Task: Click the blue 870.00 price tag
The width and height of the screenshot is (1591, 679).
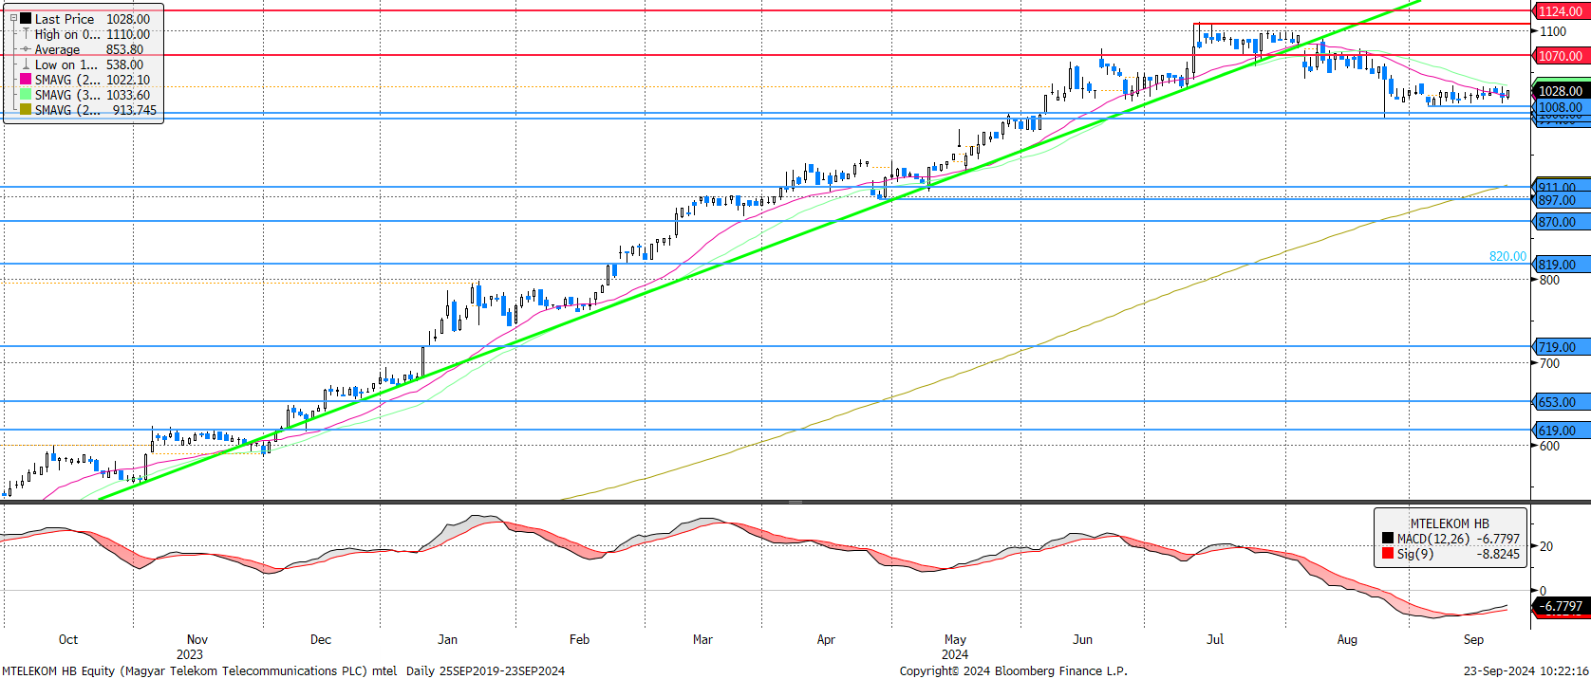Action: coord(1562,222)
